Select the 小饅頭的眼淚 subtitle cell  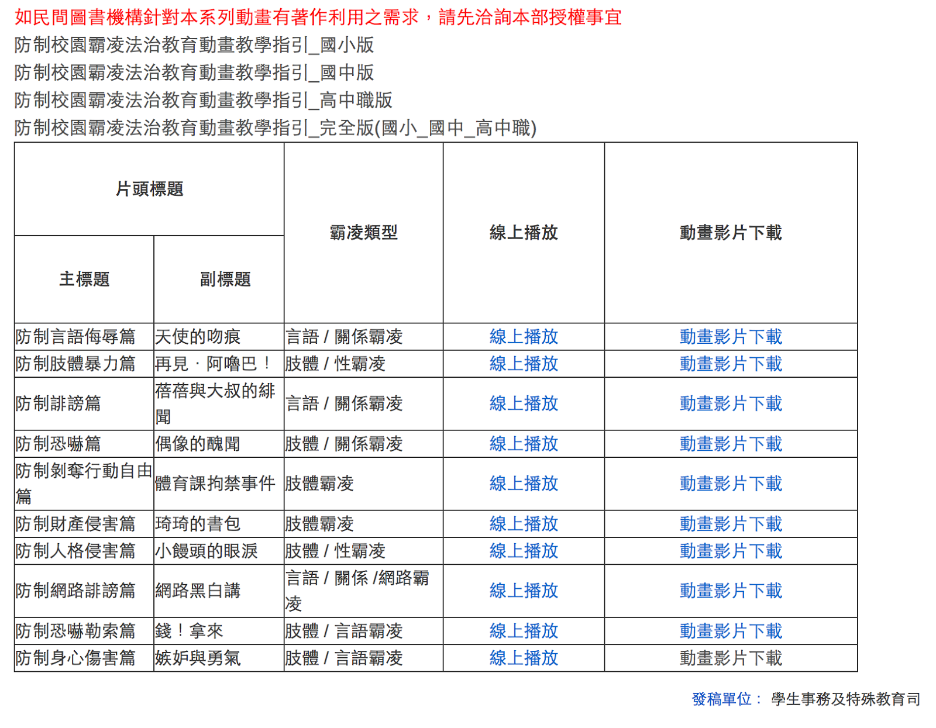[x=219, y=551]
